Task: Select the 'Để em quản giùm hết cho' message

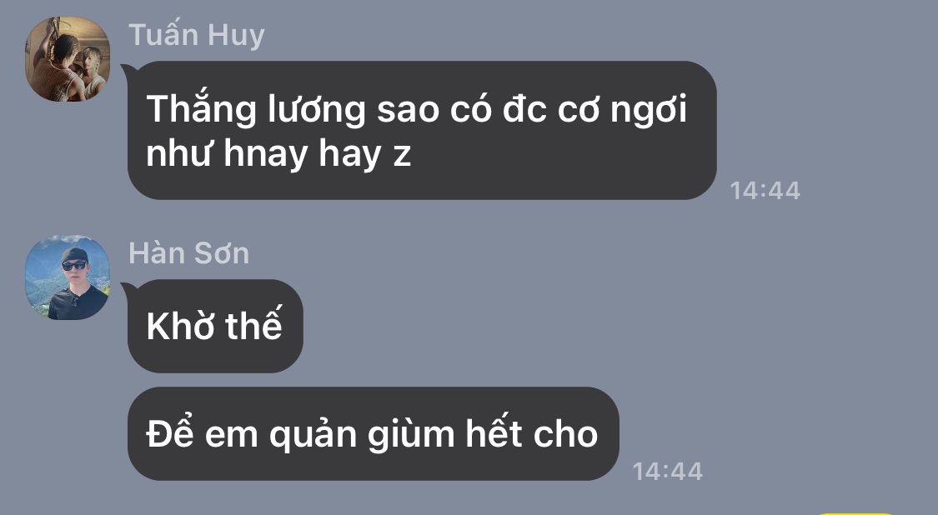Action: point(374,433)
